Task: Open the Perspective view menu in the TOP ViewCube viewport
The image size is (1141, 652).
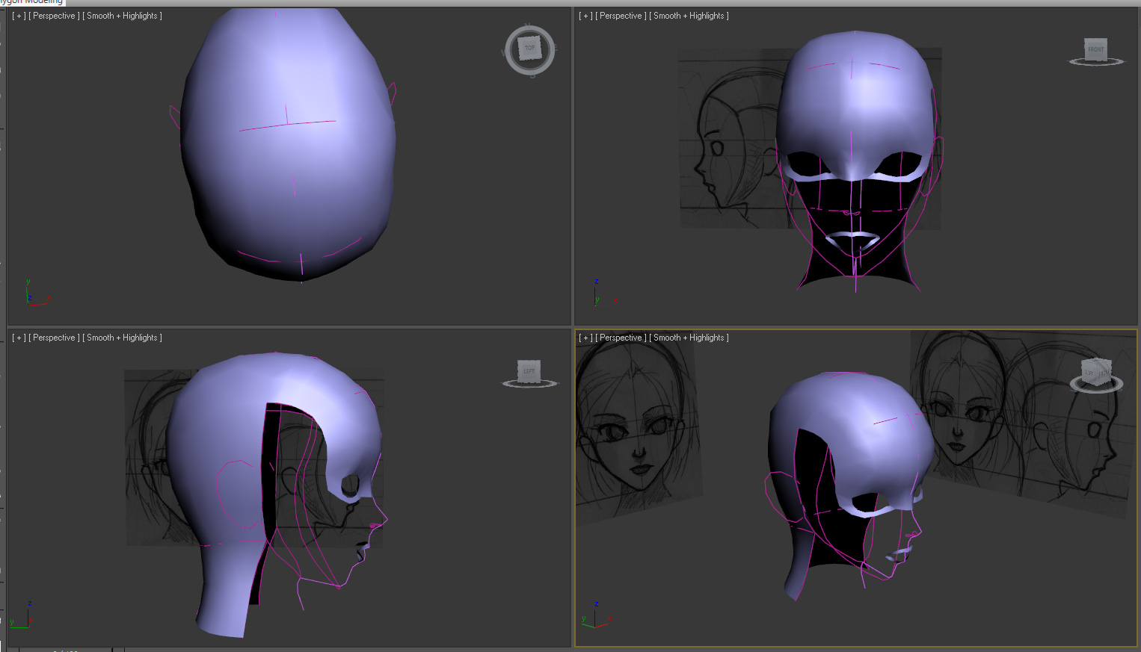Action: pyautogui.click(x=54, y=16)
